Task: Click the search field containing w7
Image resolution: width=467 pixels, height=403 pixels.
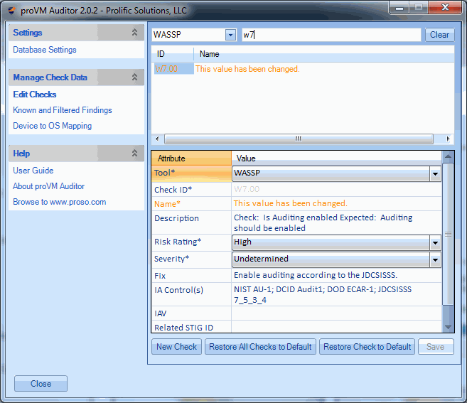Action: point(331,35)
